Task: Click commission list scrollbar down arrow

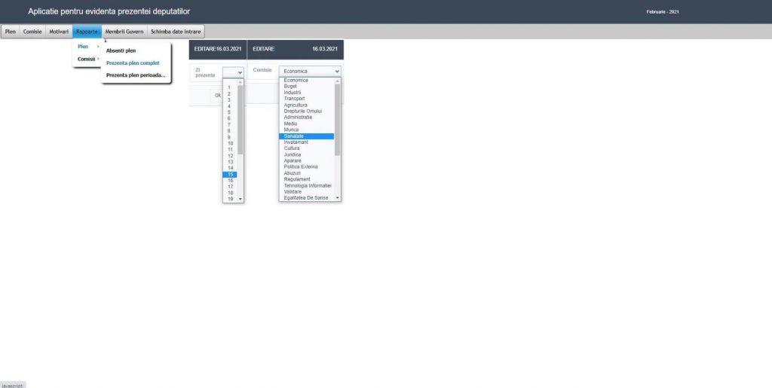Action: [x=337, y=197]
